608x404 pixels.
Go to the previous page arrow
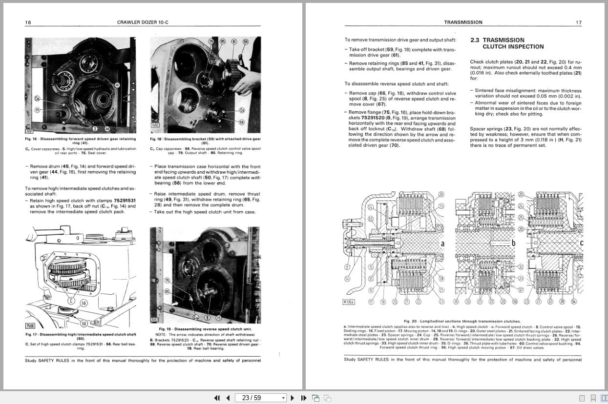tap(228, 398)
